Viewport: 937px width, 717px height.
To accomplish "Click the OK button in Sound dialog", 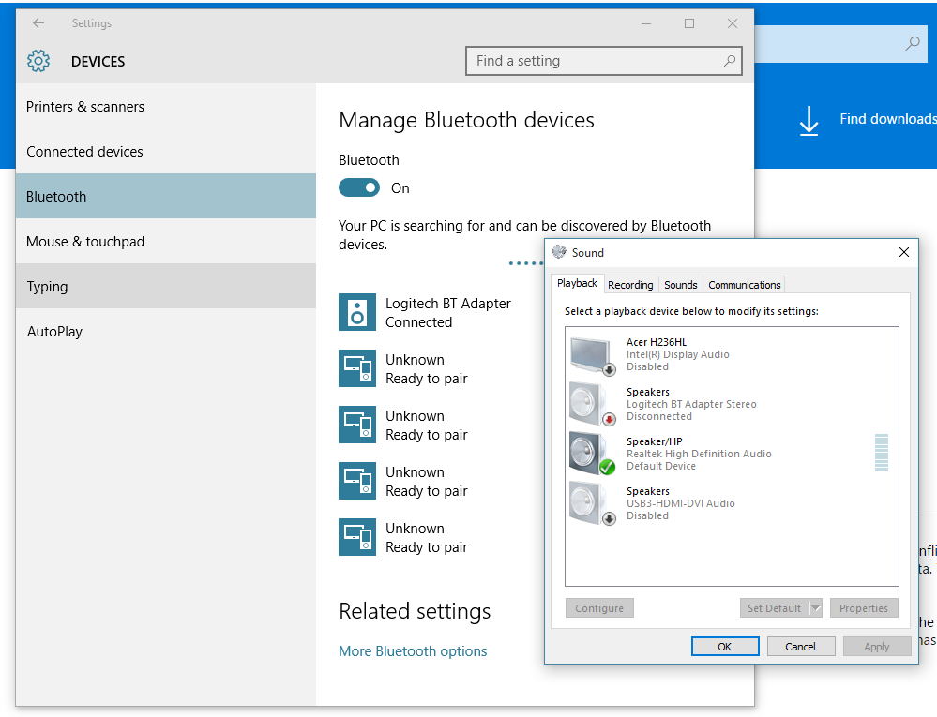I will [x=725, y=646].
